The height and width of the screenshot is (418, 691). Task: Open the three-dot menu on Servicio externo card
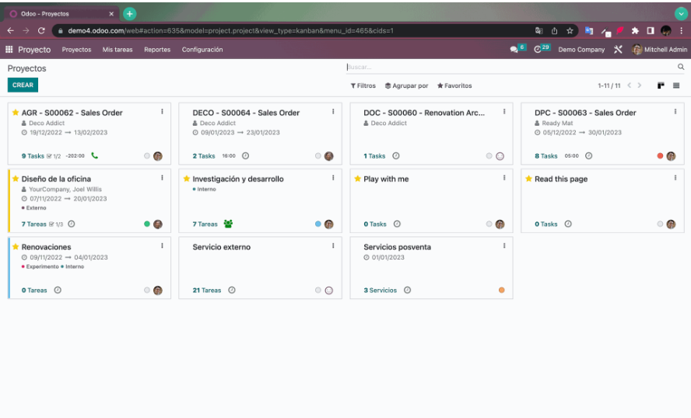[333, 246]
